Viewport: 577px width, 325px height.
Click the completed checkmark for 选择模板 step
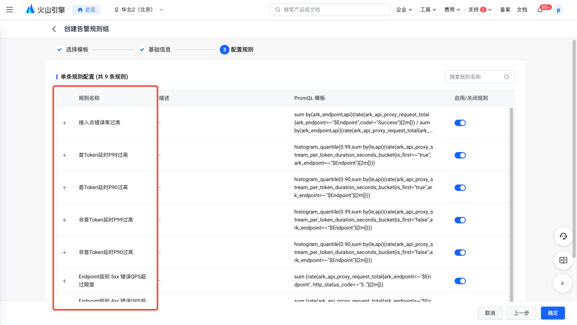coord(59,49)
